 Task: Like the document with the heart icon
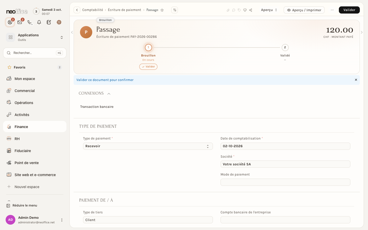245,10
